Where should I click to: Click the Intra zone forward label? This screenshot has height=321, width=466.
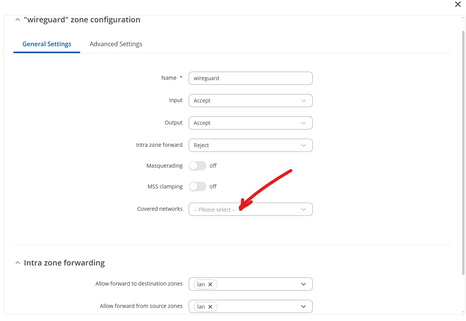[x=159, y=145]
